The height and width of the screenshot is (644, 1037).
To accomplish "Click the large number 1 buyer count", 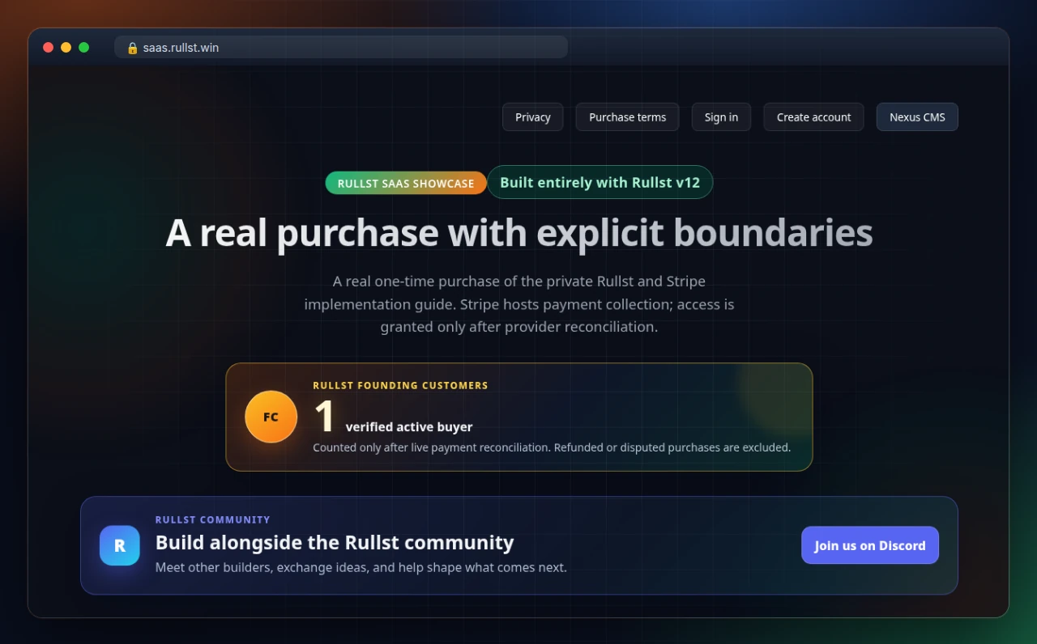I will (325, 417).
